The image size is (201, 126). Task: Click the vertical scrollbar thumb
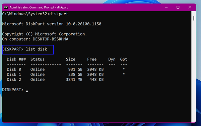[x=194, y=18]
